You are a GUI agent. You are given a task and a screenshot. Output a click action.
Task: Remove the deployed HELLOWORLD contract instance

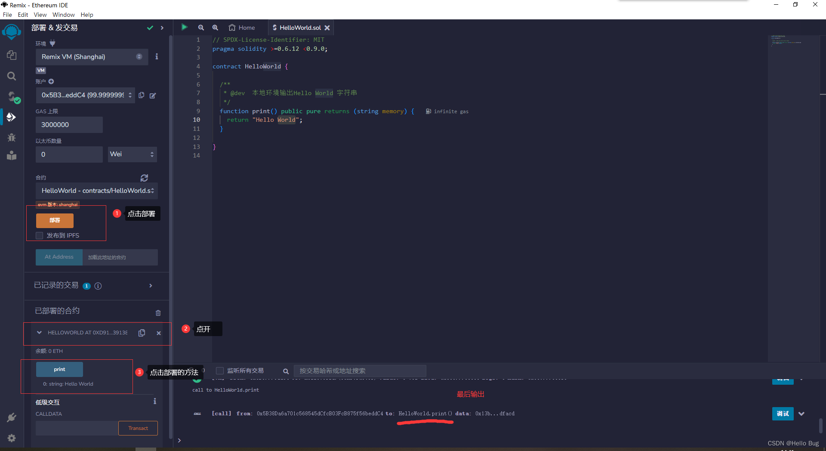159,333
